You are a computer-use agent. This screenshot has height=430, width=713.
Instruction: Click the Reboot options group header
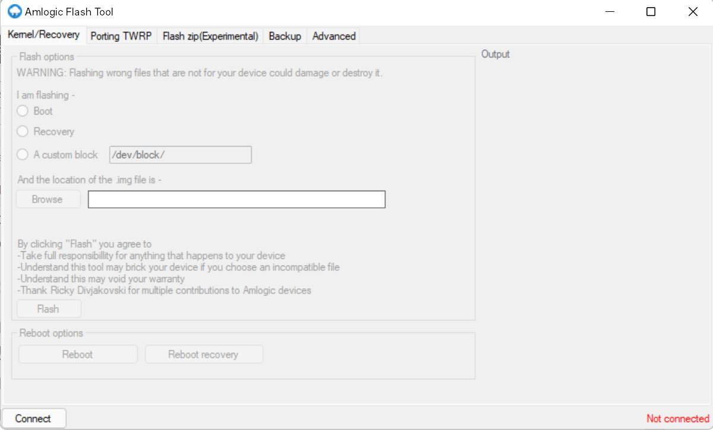[49, 333]
